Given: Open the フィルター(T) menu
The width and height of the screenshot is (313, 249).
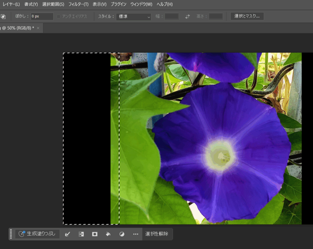Looking at the screenshot, I should [x=78, y=4].
